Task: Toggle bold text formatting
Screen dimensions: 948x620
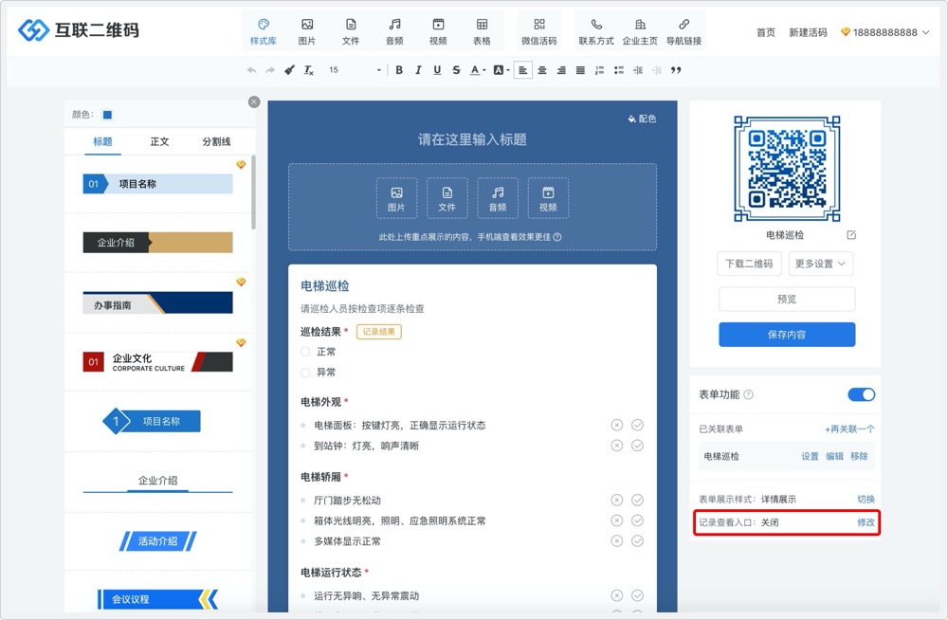Action: tap(399, 70)
